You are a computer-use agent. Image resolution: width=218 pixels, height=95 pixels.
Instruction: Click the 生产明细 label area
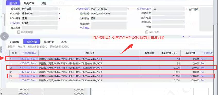tap(193, 9)
